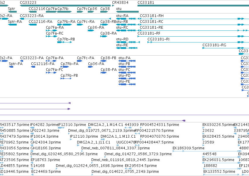This screenshot has height=176, width=249.
Task: Select transcript otu-RE
Action: pos(127,48)
